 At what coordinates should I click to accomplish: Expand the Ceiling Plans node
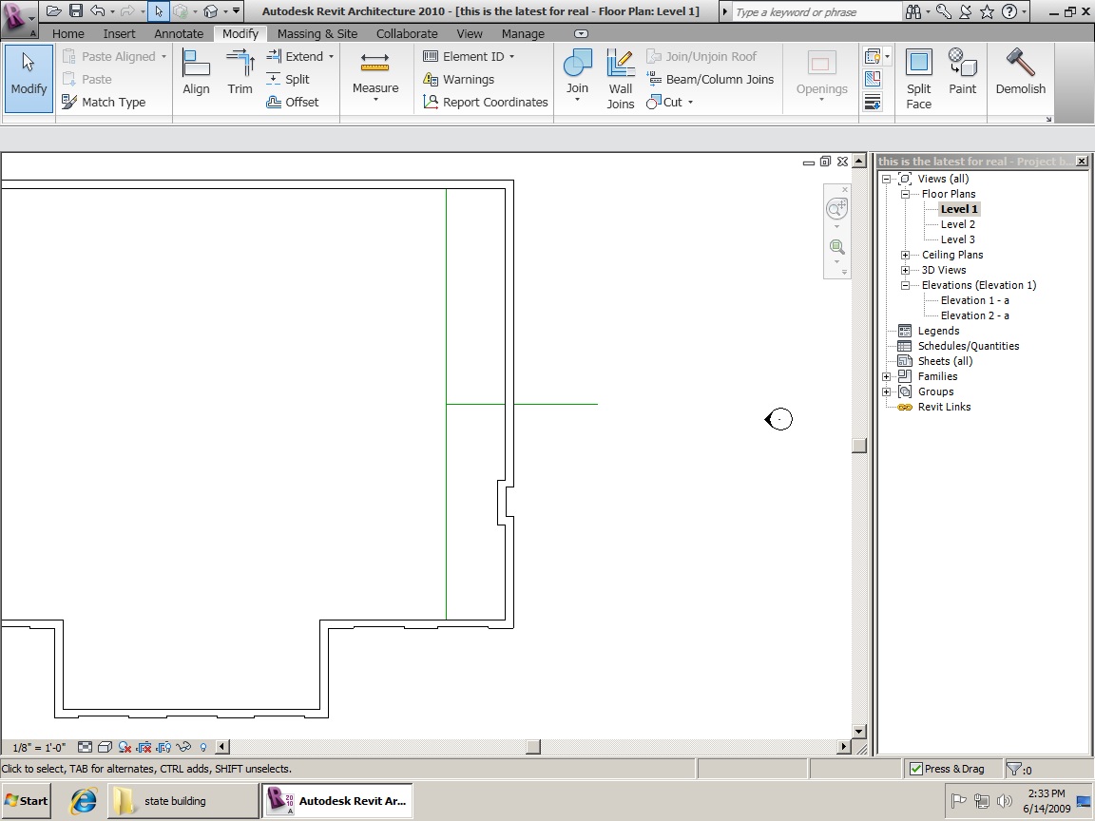[x=906, y=255]
